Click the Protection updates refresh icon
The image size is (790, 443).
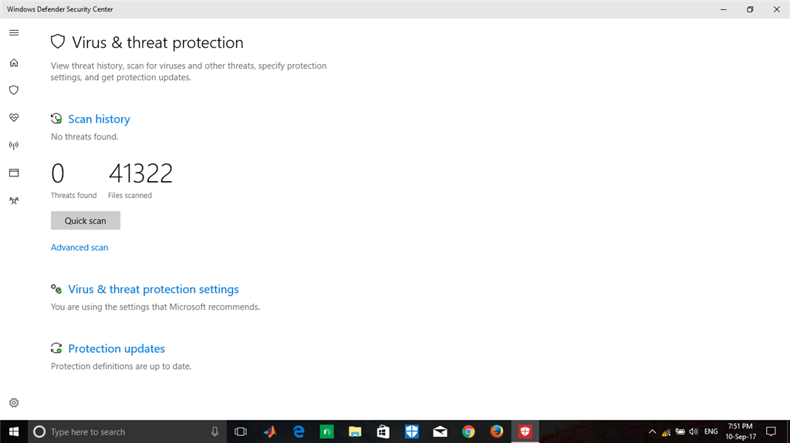(x=56, y=348)
